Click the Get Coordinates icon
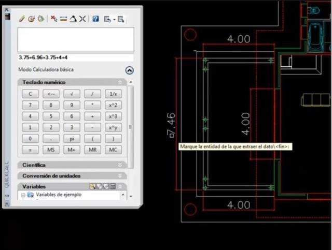The image size is (332, 250). click(x=54, y=19)
